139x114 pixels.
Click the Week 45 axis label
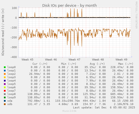27,60
